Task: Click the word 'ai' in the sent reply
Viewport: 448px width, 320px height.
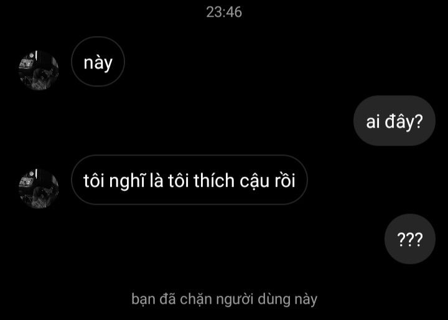Action: (373, 122)
